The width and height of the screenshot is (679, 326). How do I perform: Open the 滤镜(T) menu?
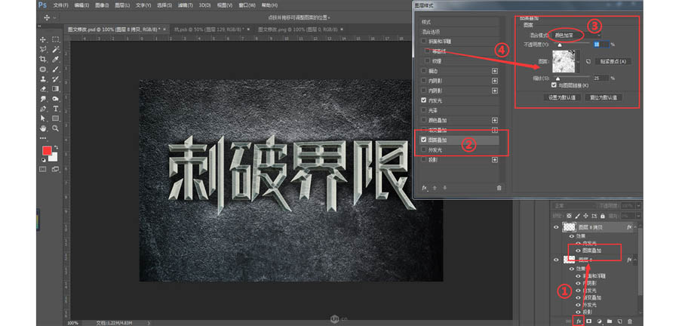185,5
